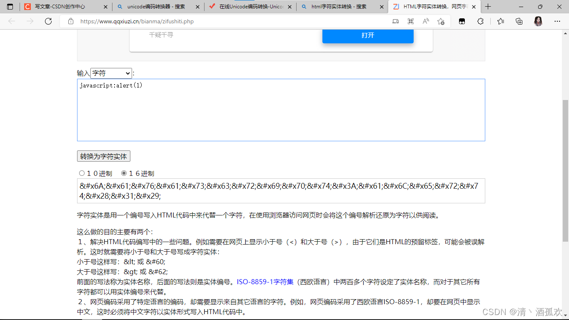Open the Collections icon
The height and width of the screenshot is (320, 569).
(x=519, y=21)
